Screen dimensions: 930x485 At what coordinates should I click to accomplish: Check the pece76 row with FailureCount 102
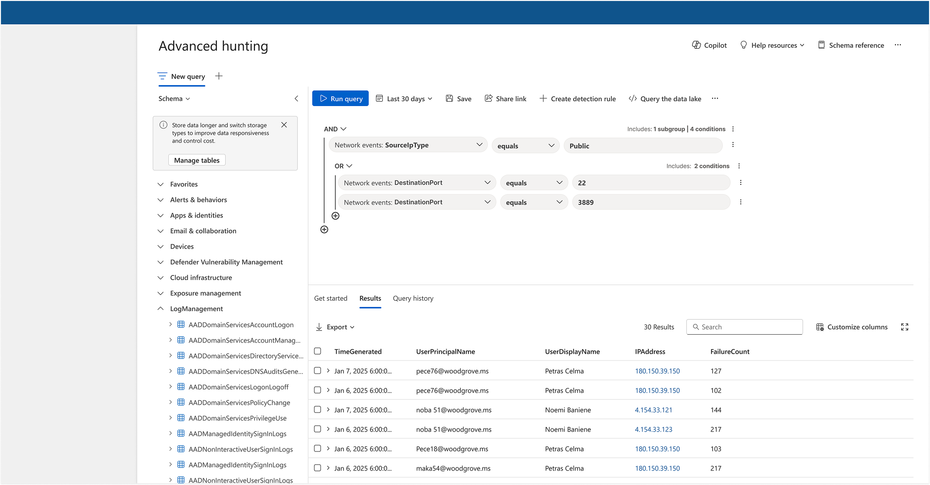click(x=318, y=390)
